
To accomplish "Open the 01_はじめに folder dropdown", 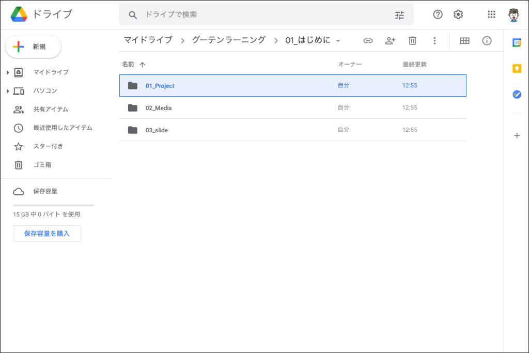I will click(x=338, y=41).
